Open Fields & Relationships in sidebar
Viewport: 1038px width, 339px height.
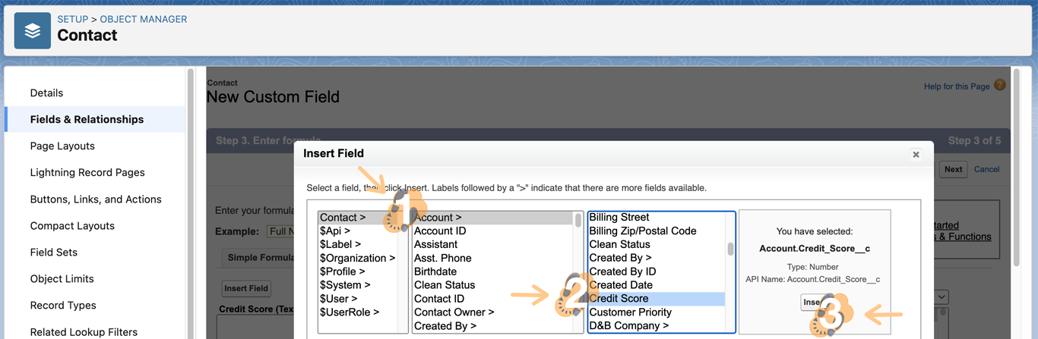click(x=87, y=119)
